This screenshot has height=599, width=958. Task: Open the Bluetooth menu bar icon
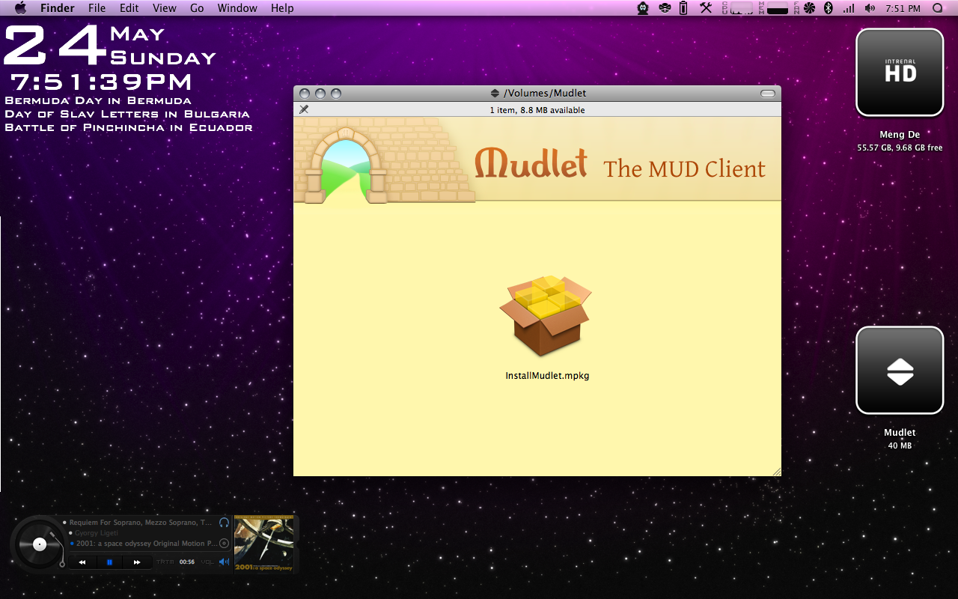click(x=828, y=8)
